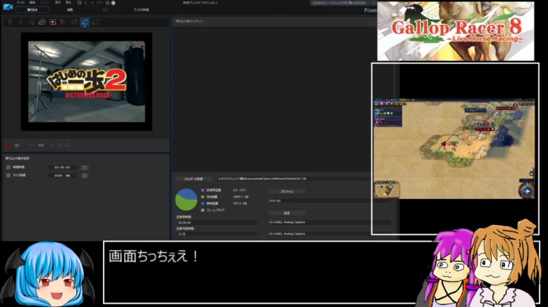Click the first GV-USB2, Analog Capture entry
Viewport: 548px width, 307px height.
287,222
